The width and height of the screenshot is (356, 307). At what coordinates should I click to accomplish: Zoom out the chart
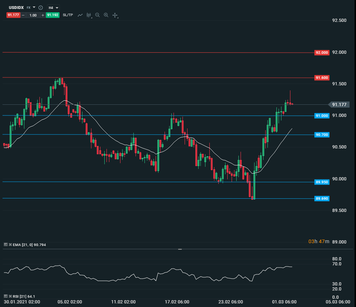[x=98, y=15]
